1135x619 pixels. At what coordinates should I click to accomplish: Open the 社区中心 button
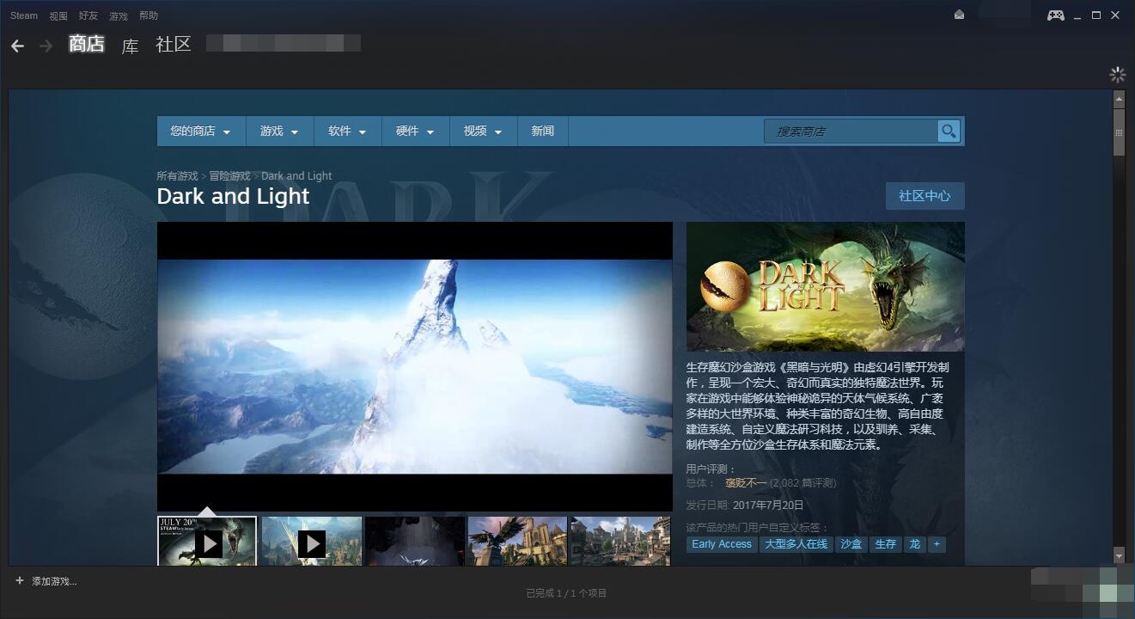[924, 196]
